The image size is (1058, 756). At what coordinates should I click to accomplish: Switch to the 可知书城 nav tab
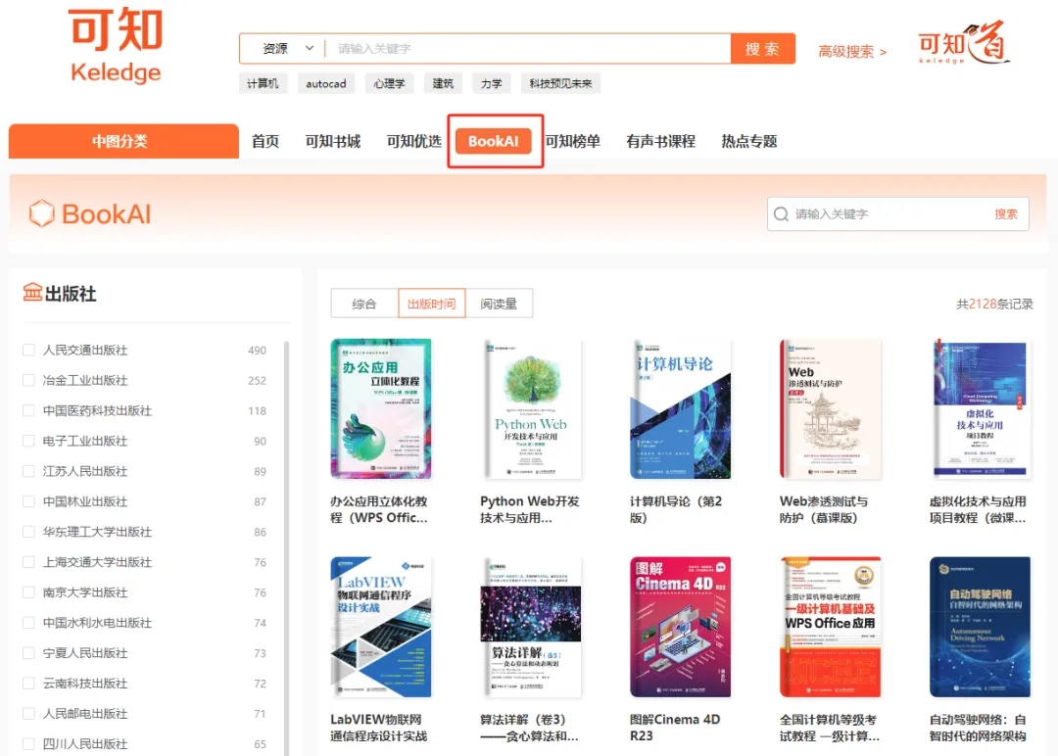click(x=332, y=141)
